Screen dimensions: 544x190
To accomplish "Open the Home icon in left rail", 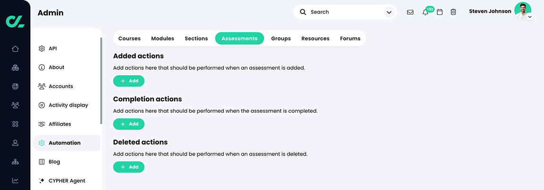I will [x=15, y=49].
